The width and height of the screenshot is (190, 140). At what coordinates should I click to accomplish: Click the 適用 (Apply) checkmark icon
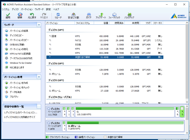pyautogui.click(x=8, y=15)
